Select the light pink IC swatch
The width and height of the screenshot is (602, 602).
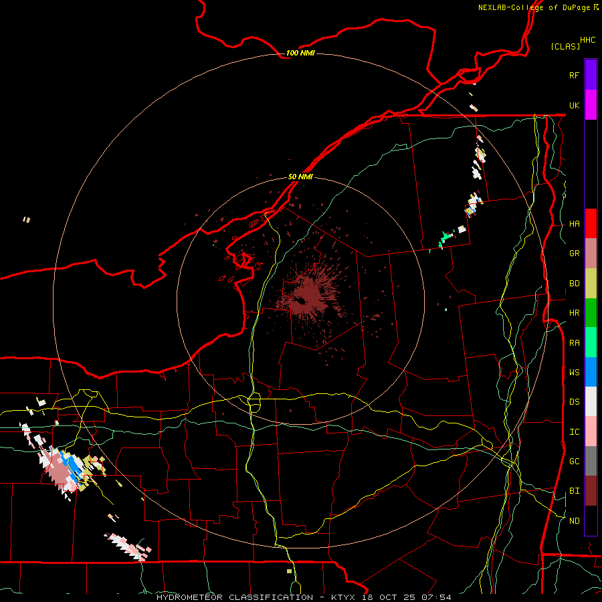point(591,431)
